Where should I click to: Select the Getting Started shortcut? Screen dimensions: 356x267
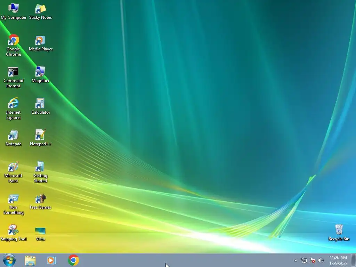coord(40,172)
